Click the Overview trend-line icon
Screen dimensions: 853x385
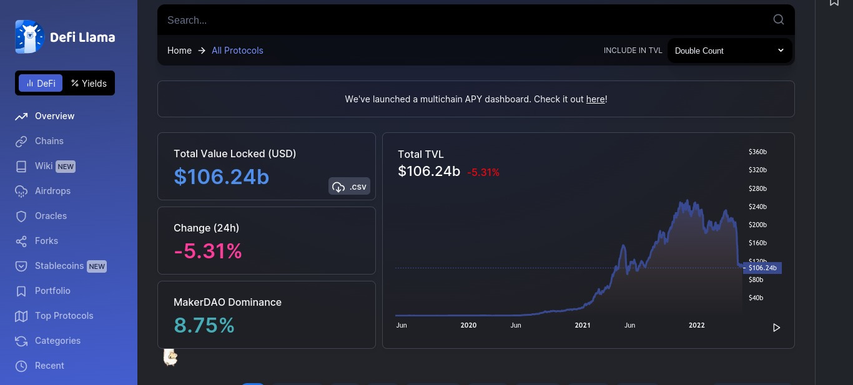[x=21, y=116]
